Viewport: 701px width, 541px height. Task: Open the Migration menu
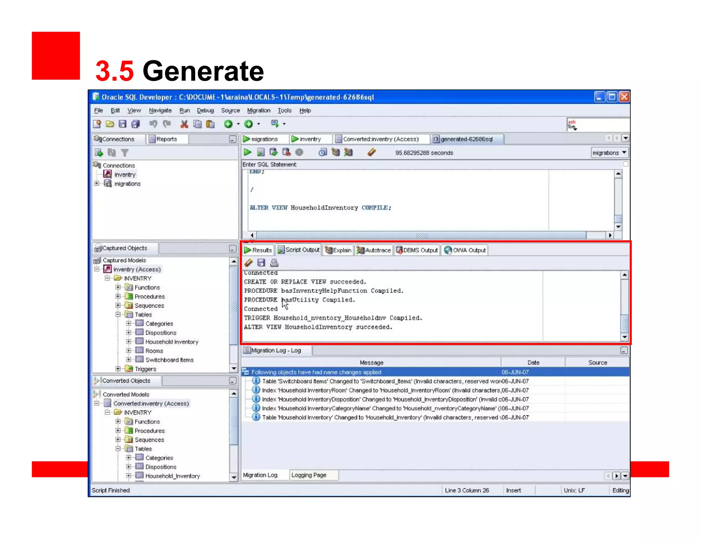259,110
